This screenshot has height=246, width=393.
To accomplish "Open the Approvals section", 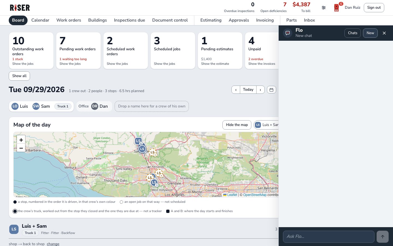I will pyautogui.click(x=239, y=20).
